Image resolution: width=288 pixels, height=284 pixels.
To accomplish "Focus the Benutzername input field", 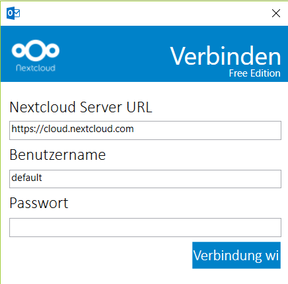I will (145, 179).
